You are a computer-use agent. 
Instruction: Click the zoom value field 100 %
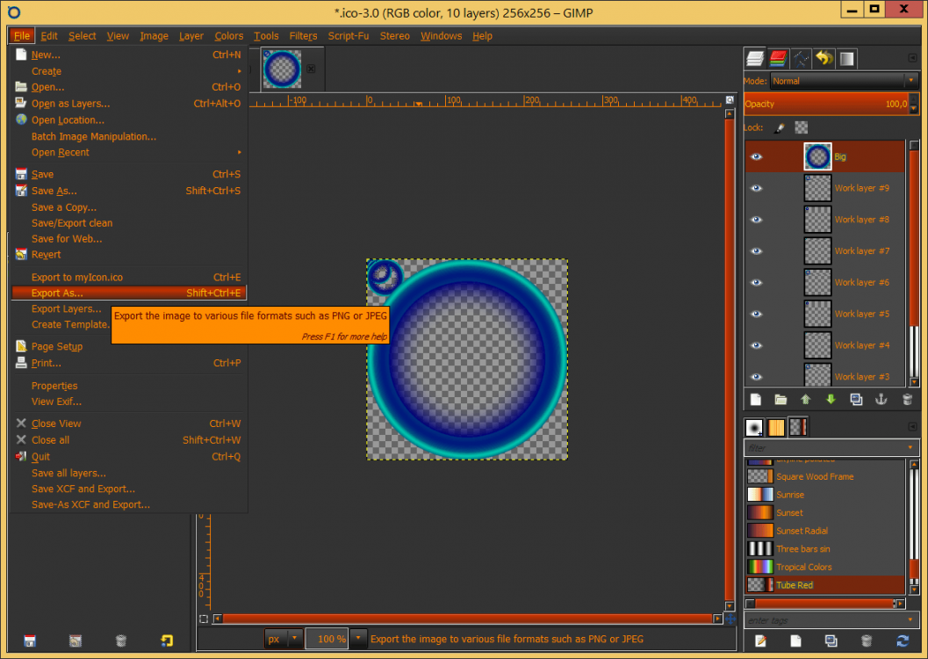[x=327, y=639]
